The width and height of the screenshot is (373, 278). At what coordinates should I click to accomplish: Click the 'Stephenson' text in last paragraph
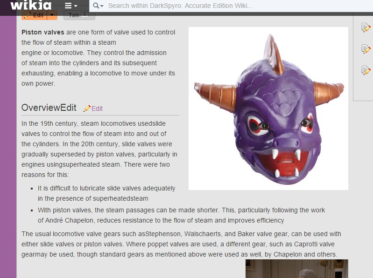click(x=163, y=234)
